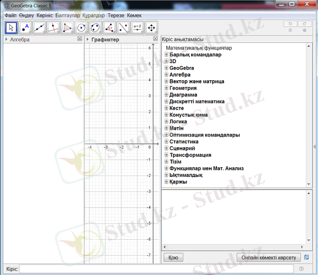This screenshot has width=318, height=275.
Task: Expand the Ықтималдық category
Action: (166, 175)
